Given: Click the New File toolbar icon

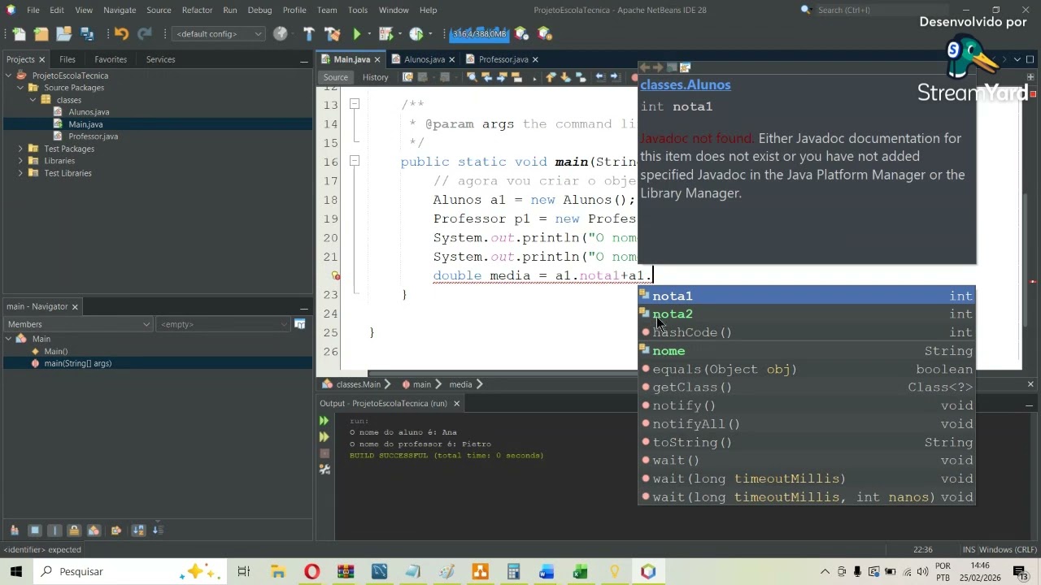Looking at the screenshot, I should click(19, 34).
